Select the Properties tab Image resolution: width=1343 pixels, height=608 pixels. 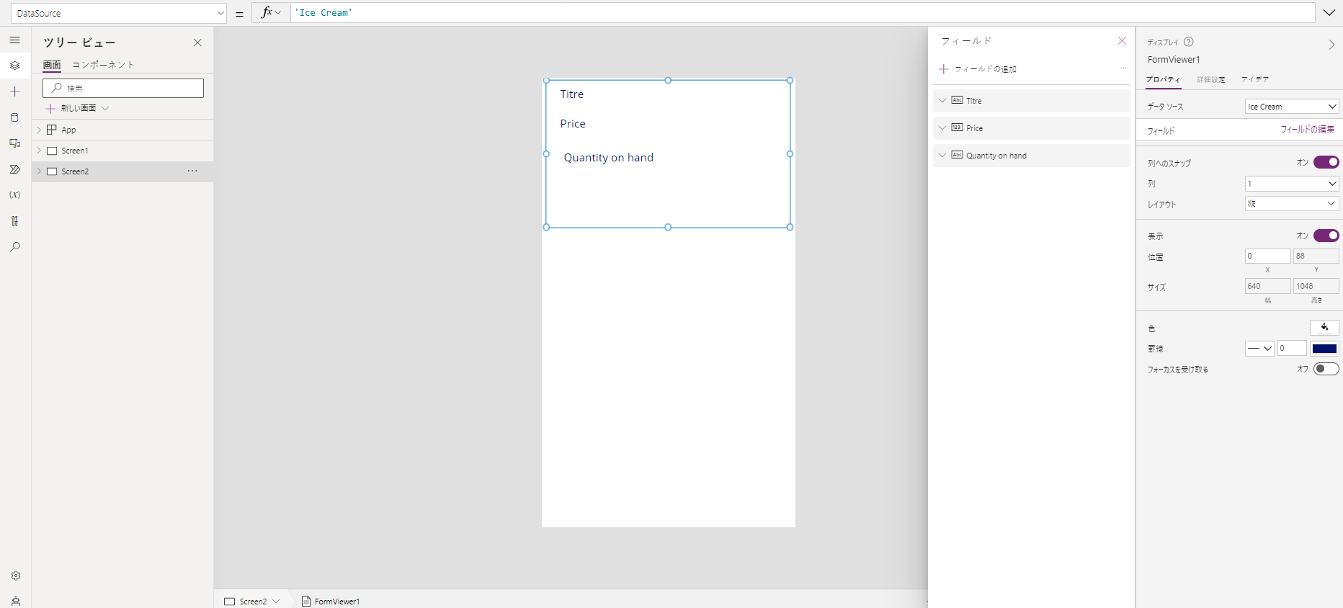point(1163,79)
